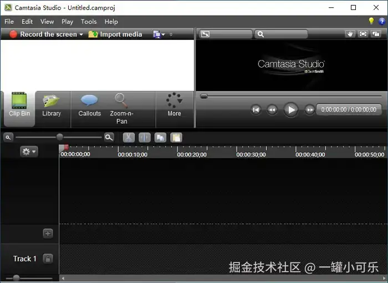The image size is (388, 283).
Task: Click the timeline zoom slider handle
Action: [x=60, y=137]
